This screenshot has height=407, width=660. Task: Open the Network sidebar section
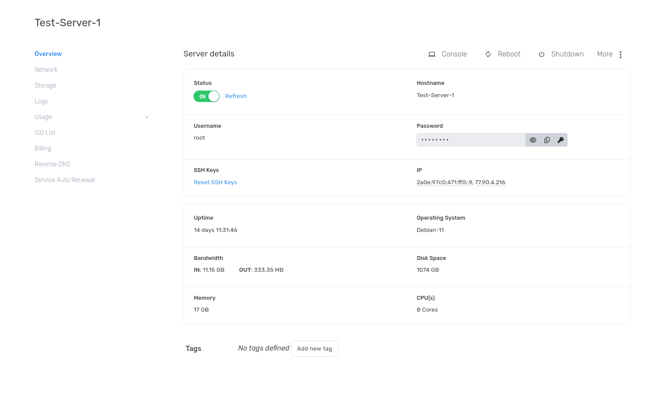[x=46, y=70]
